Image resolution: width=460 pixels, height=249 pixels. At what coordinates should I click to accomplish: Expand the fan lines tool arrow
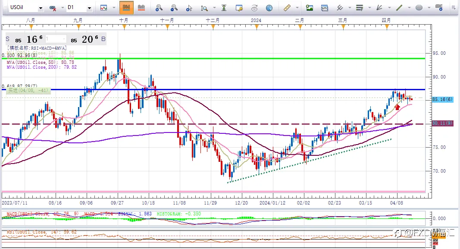(389, 8)
